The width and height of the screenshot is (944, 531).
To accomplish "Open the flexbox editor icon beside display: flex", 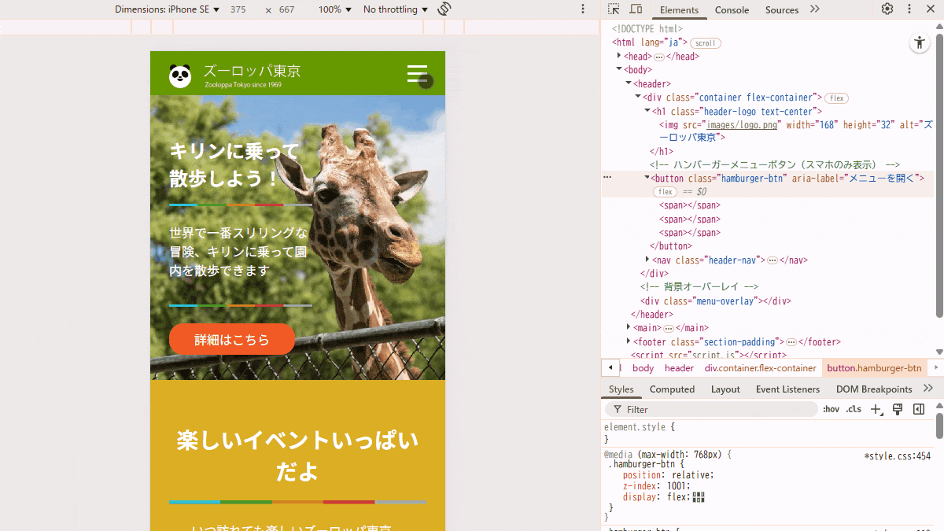I will 699,497.
